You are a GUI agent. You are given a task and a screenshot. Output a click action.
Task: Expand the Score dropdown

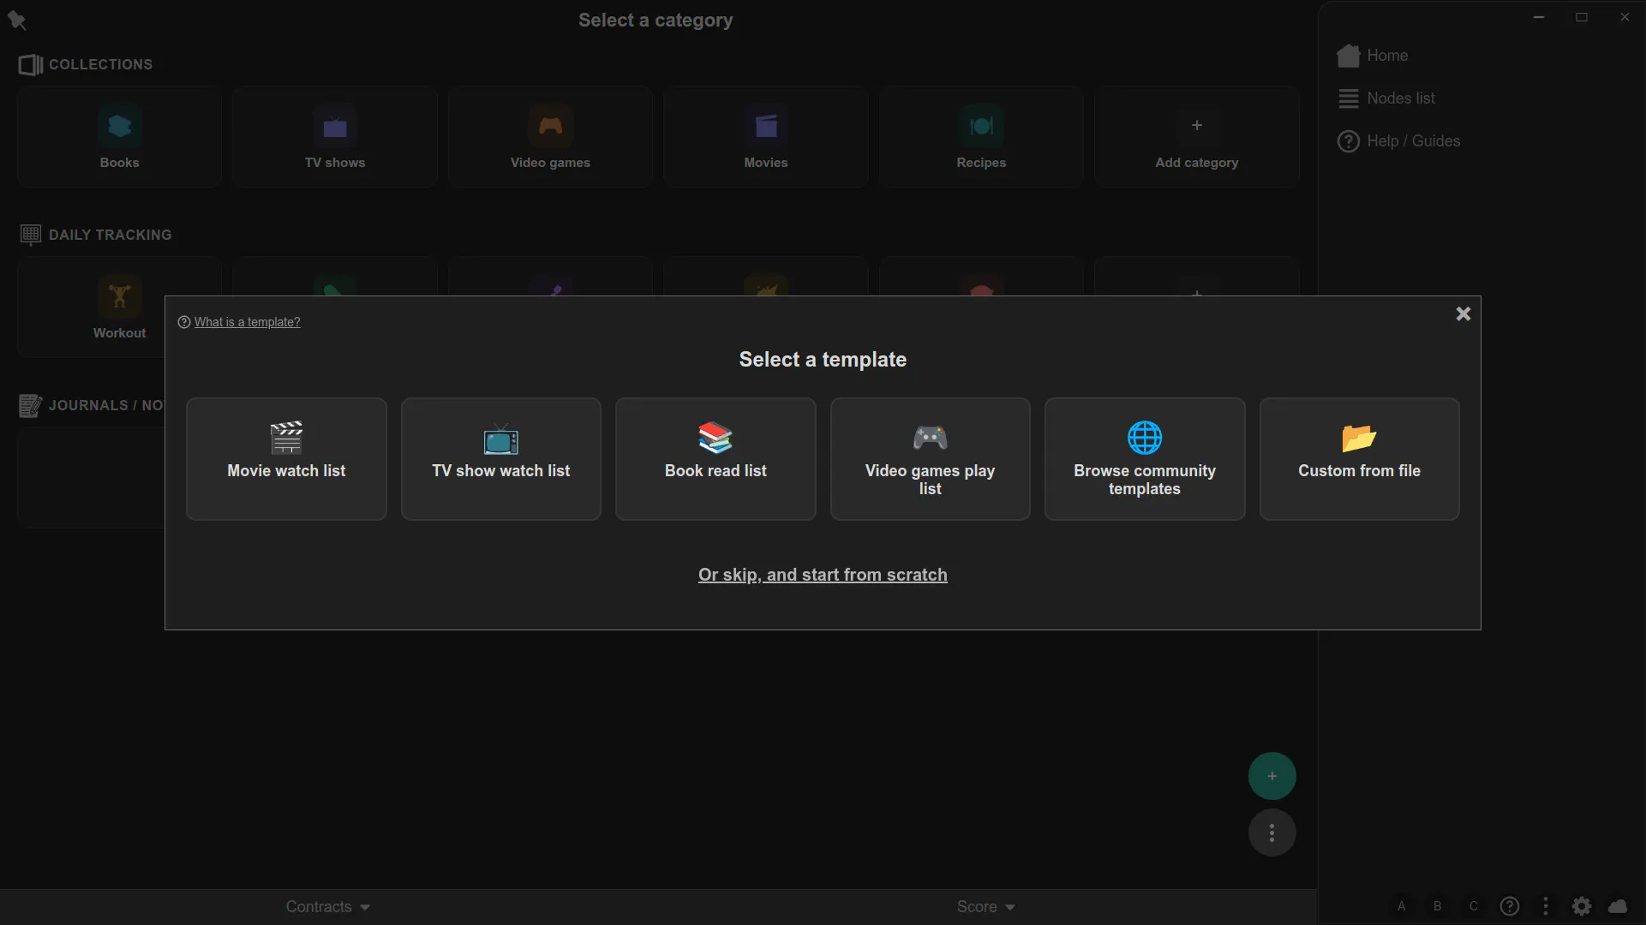(985, 907)
